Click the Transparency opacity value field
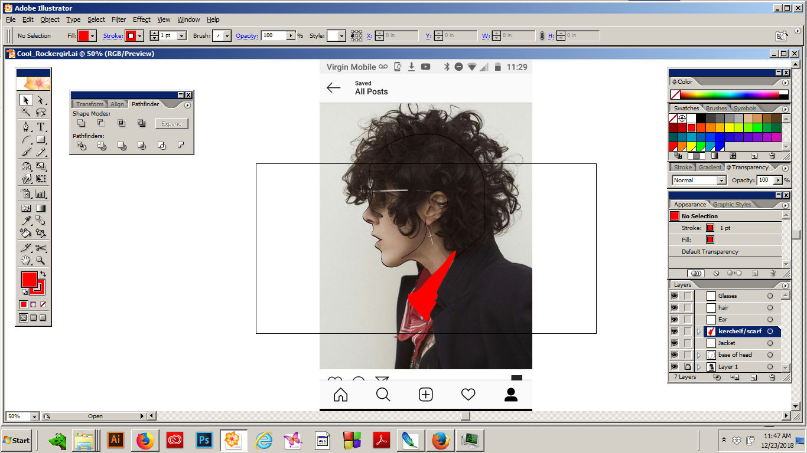The width and height of the screenshot is (807, 453). 765,180
